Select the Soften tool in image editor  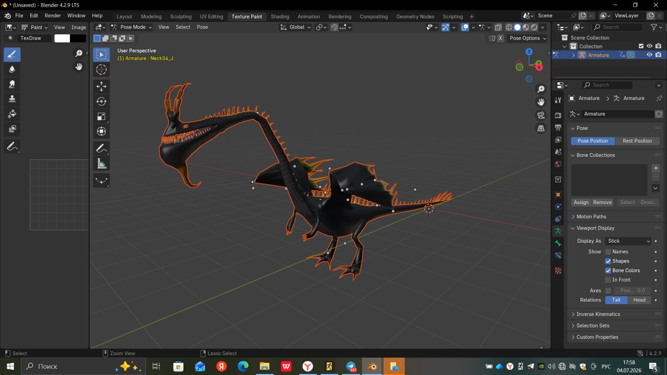(12, 69)
